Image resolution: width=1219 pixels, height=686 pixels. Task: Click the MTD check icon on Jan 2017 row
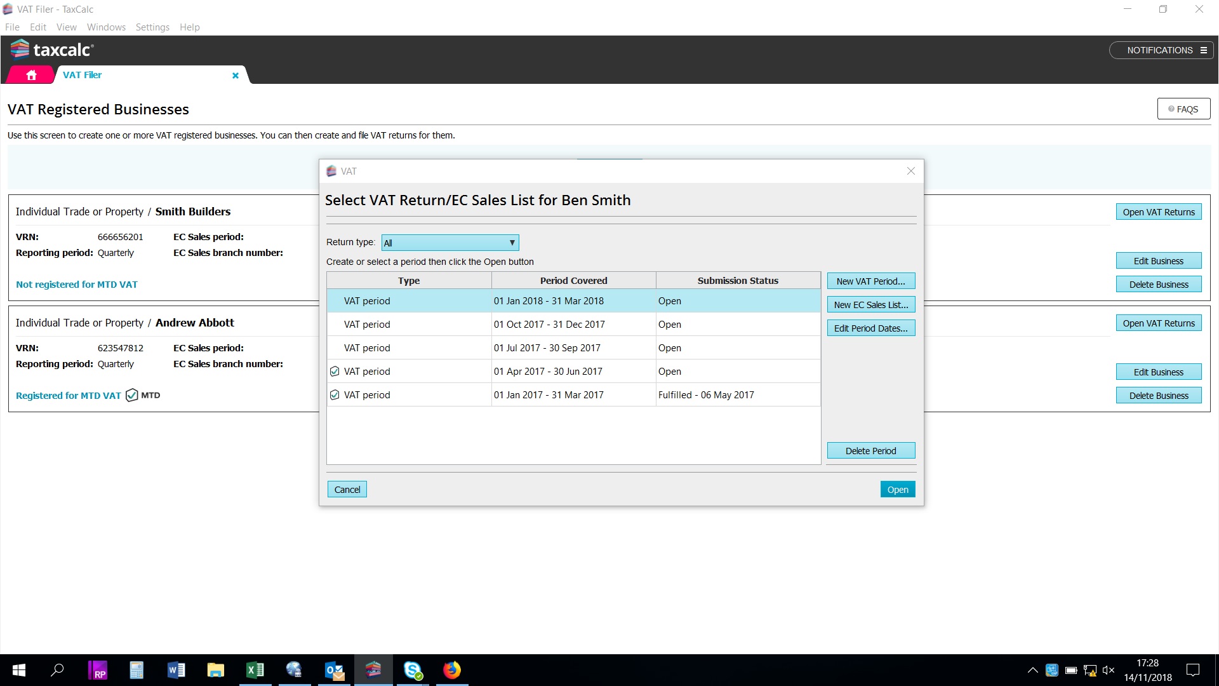coord(335,395)
